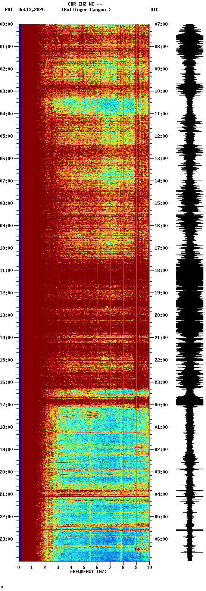Click the UTC time label "-13:00"
The height and width of the screenshot is (591, 206).
coord(161,159)
